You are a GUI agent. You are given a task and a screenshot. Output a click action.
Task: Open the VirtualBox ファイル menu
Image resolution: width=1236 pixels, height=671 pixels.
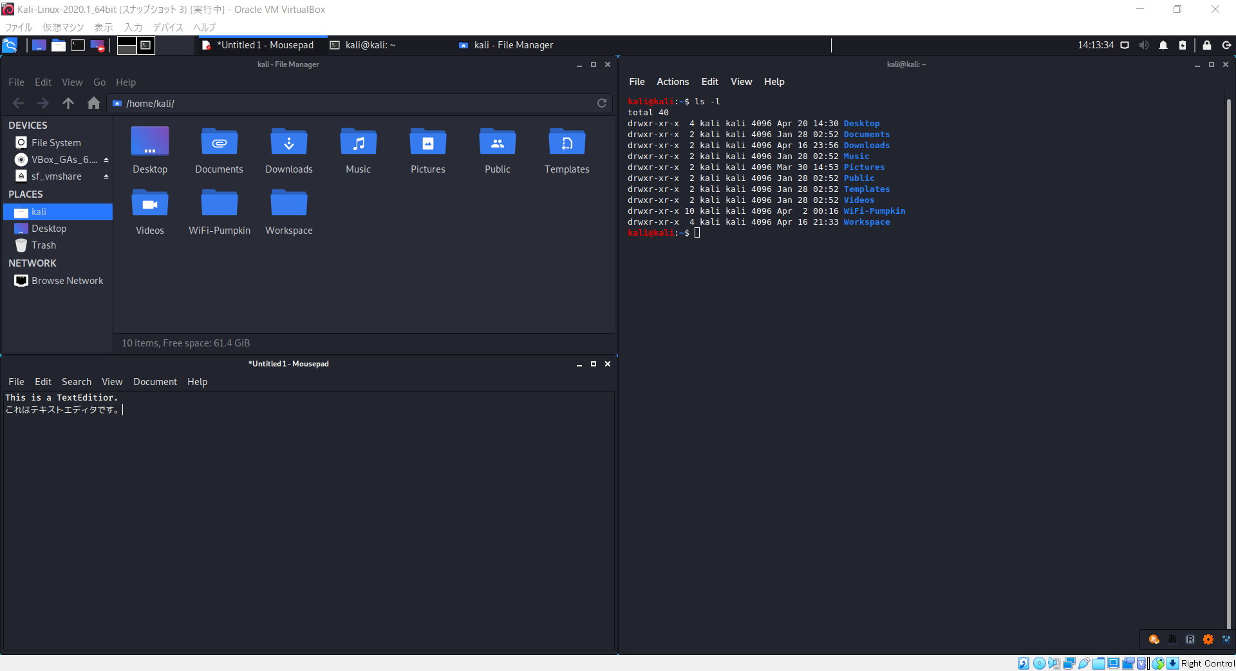tap(19, 27)
